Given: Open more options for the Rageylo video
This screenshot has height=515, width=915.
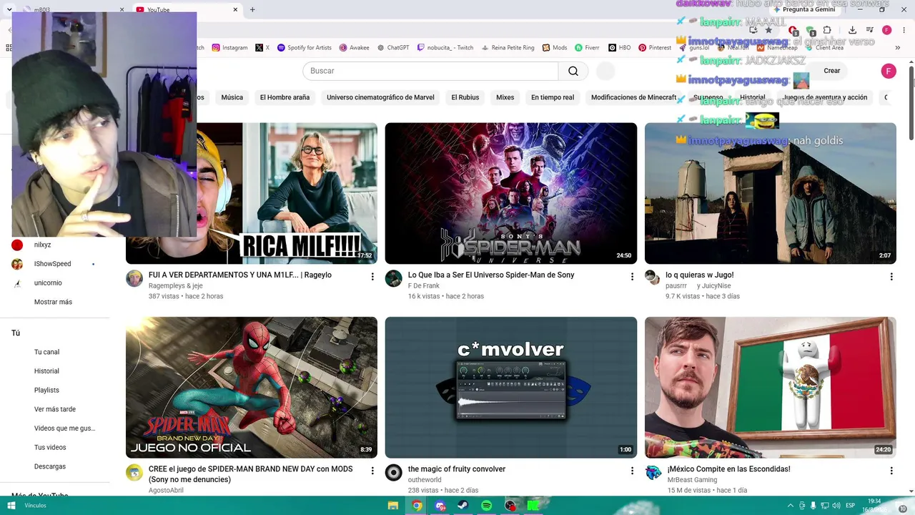Looking at the screenshot, I should [372, 276].
